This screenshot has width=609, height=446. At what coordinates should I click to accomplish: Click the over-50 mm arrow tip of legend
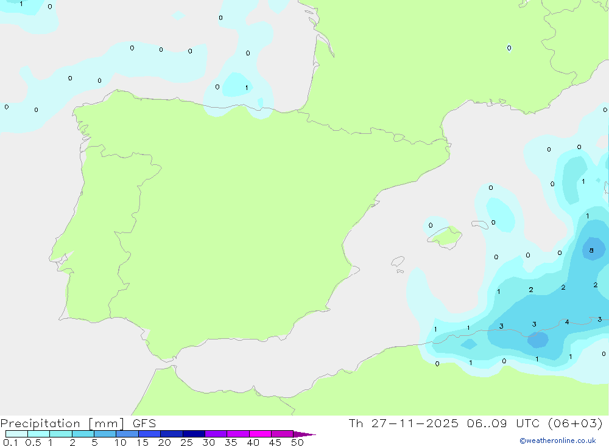(304, 434)
